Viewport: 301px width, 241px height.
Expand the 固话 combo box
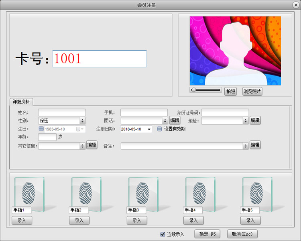tap(165, 120)
